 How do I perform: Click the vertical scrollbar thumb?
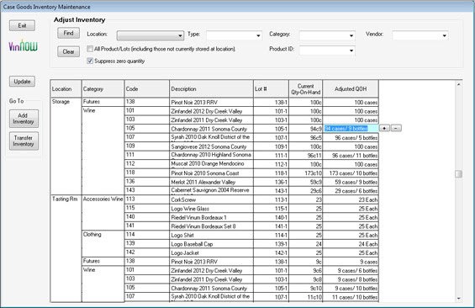pyautogui.click(x=458, y=173)
